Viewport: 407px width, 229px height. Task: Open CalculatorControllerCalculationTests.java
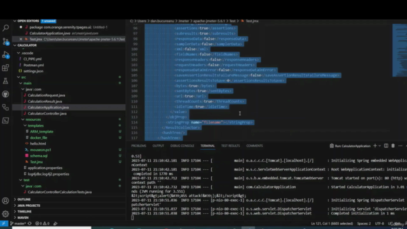coord(59,192)
